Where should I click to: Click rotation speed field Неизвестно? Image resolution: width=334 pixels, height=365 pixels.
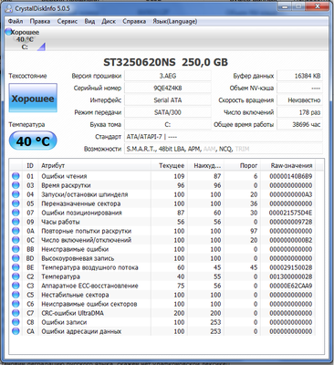tap(300, 100)
